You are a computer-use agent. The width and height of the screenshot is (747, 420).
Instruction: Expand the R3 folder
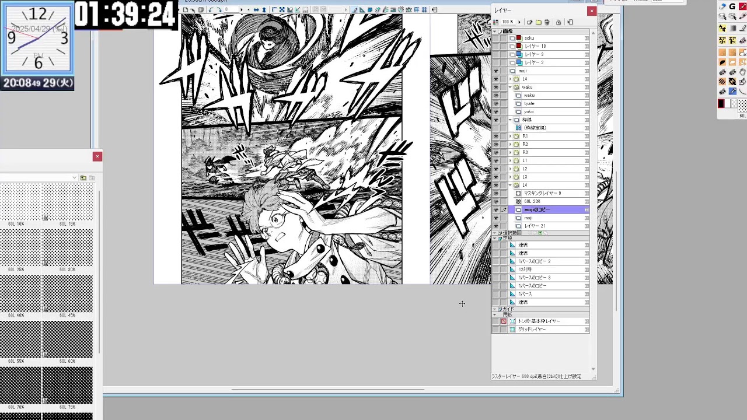510,152
